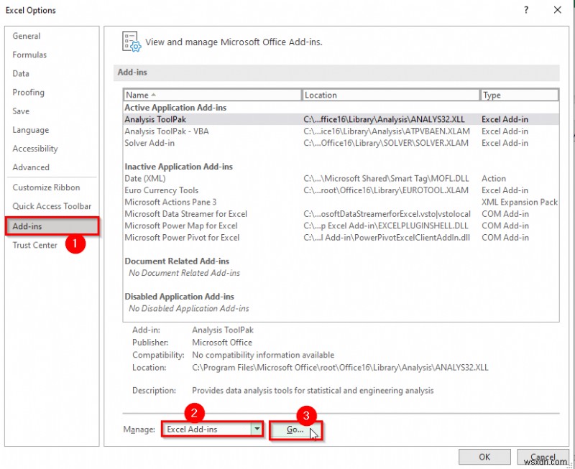Click the Go button

(x=293, y=429)
